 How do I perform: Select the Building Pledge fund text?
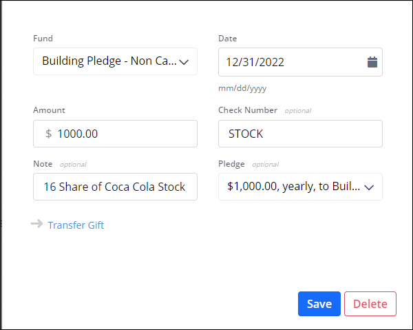[x=107, y=61]
